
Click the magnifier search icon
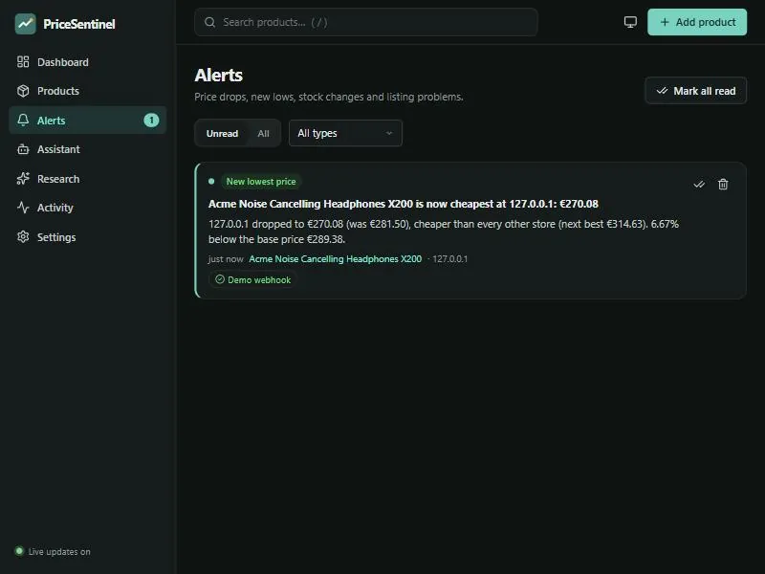point(209,22)
